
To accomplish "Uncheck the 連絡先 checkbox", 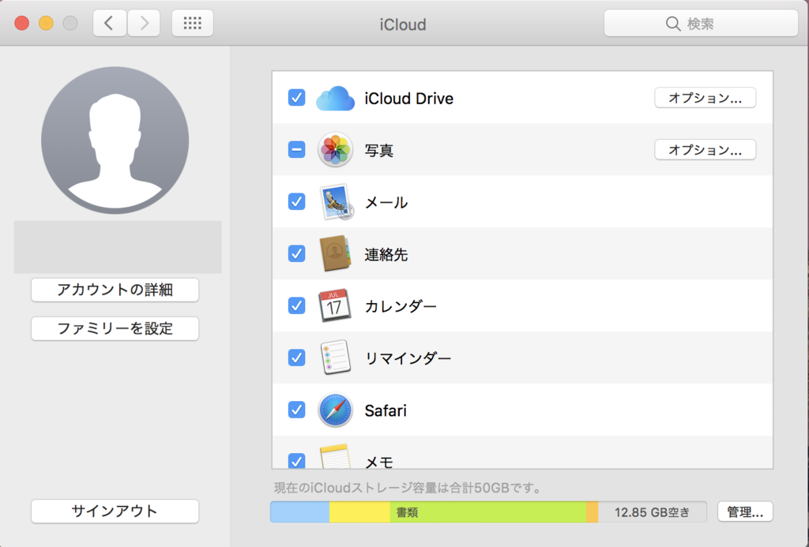I will click(x=297, y=253).
